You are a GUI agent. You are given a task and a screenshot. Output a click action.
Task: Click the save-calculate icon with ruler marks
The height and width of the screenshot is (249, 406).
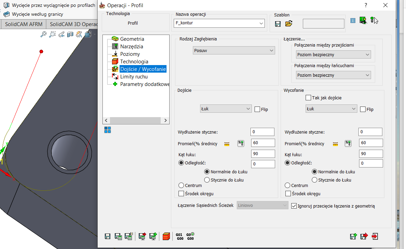pos(129,236)
